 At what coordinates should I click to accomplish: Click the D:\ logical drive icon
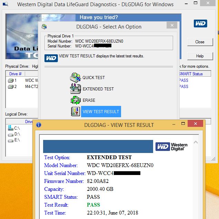(11, 135)
